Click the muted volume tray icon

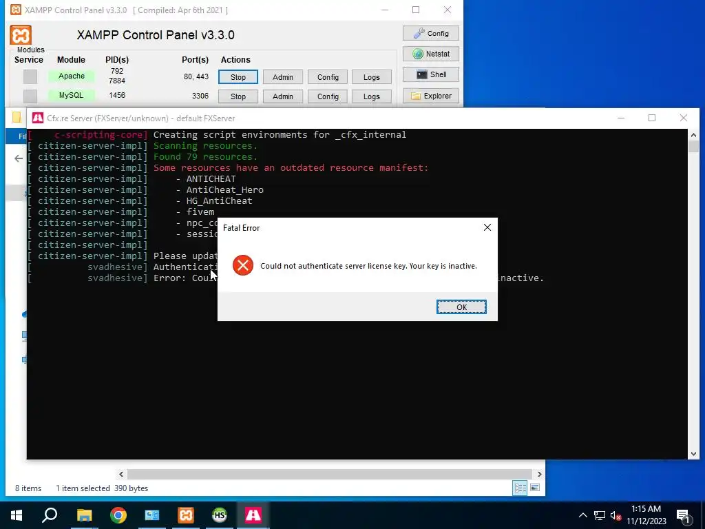616,515
